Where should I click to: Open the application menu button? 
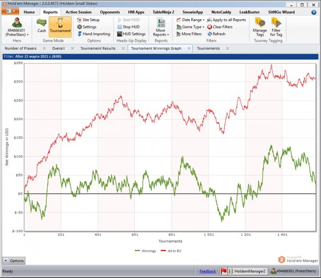(10, 11)
